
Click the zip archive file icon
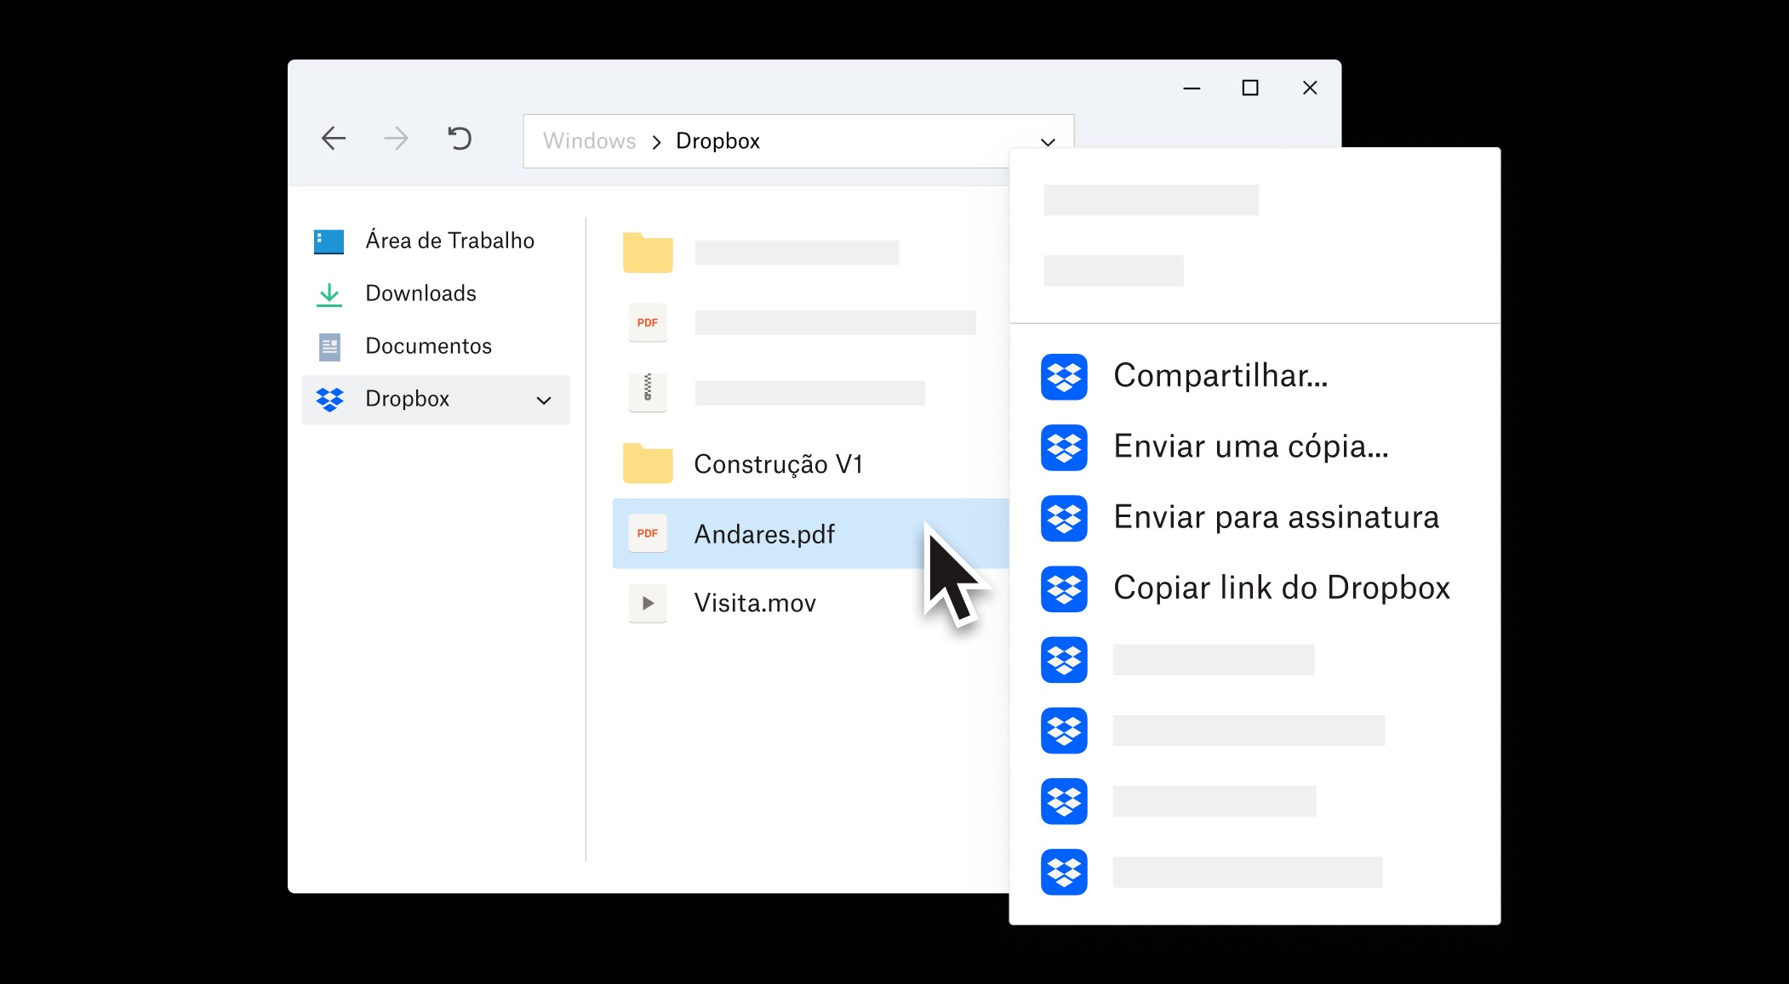[647, 392]
